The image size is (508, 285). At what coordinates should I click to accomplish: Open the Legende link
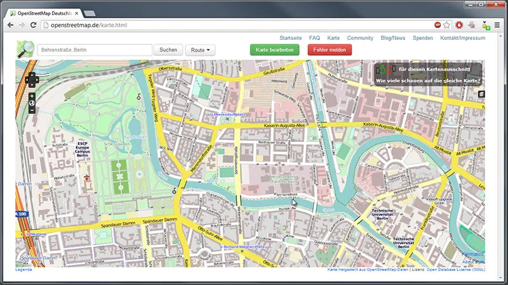click(x=23, y=270)
